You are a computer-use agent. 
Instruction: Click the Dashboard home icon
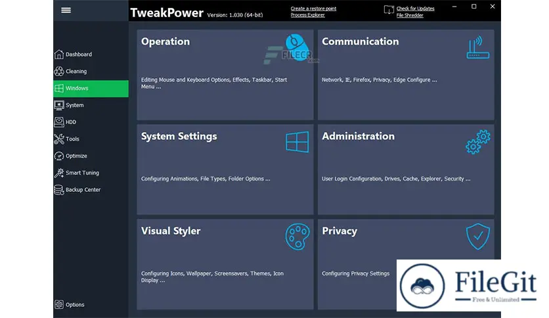[x=59, y=55]
